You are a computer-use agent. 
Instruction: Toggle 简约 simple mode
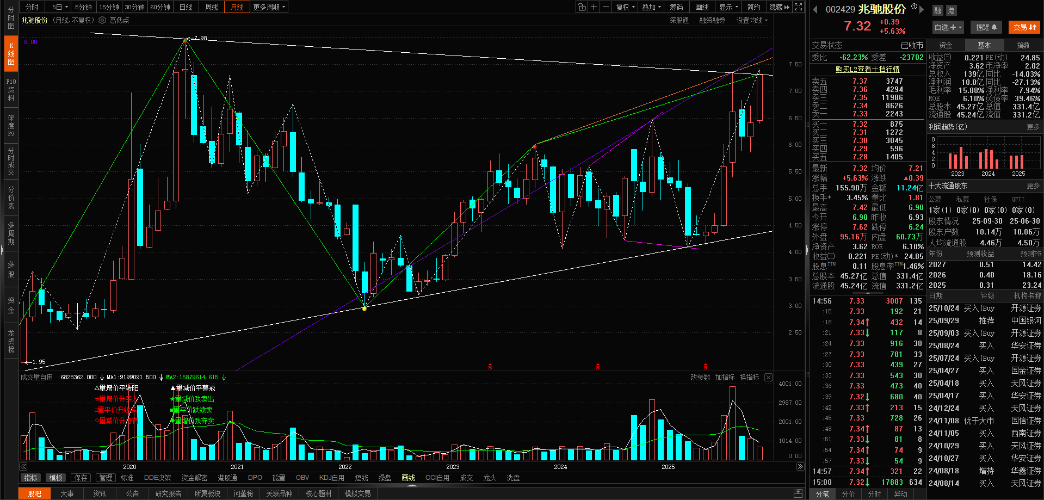click(x=753, y=7)
